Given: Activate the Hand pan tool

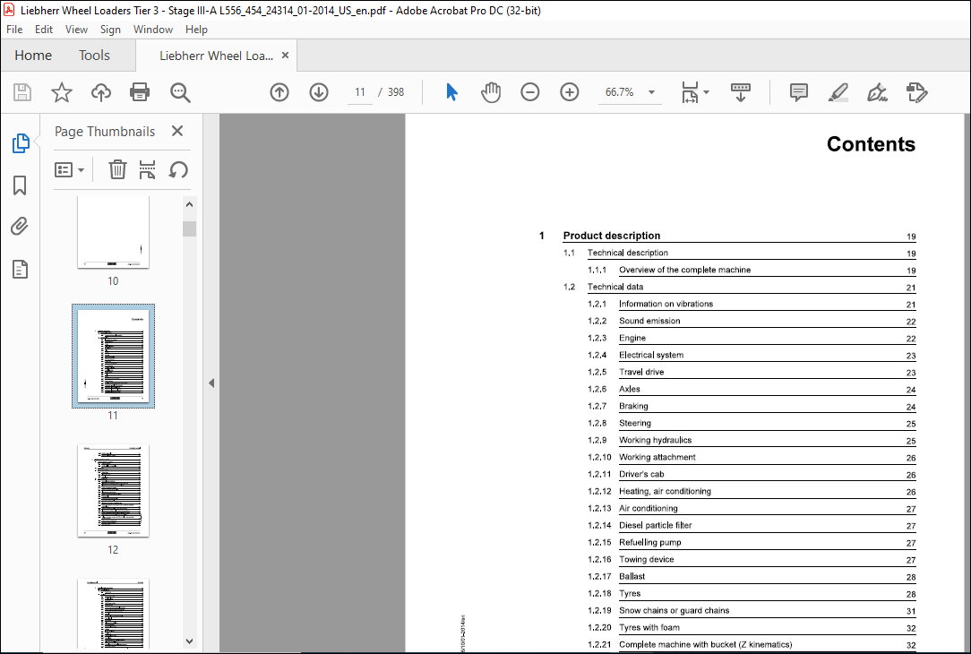Looking at the screenshot, I should 491,92.
